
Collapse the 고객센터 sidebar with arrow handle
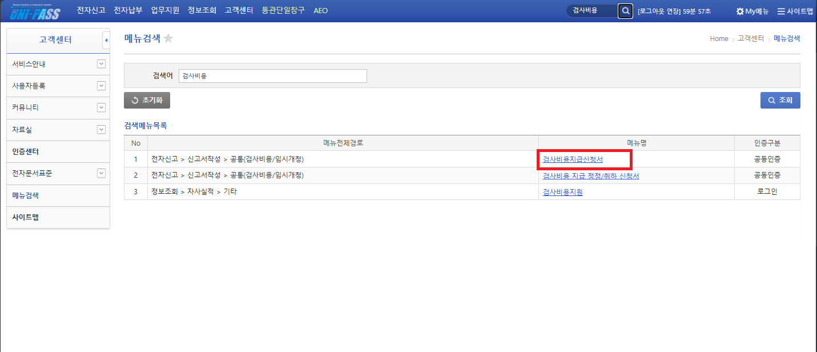[x=106, y=41]
